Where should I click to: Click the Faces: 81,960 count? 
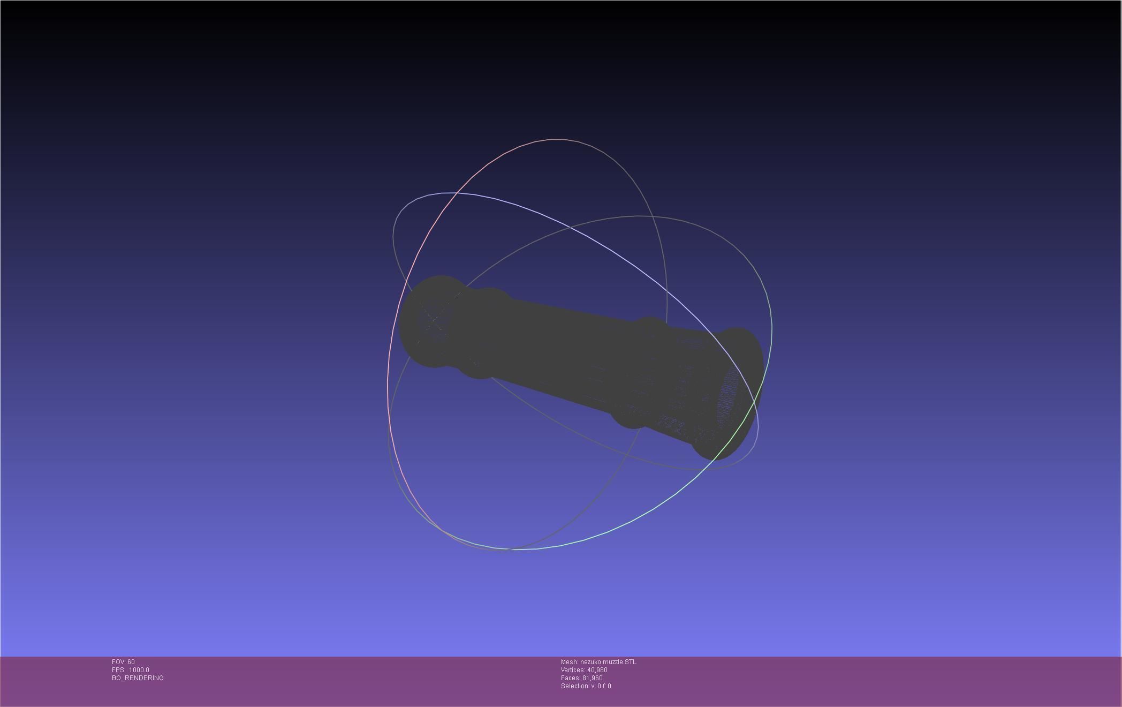tap(581, 678)
